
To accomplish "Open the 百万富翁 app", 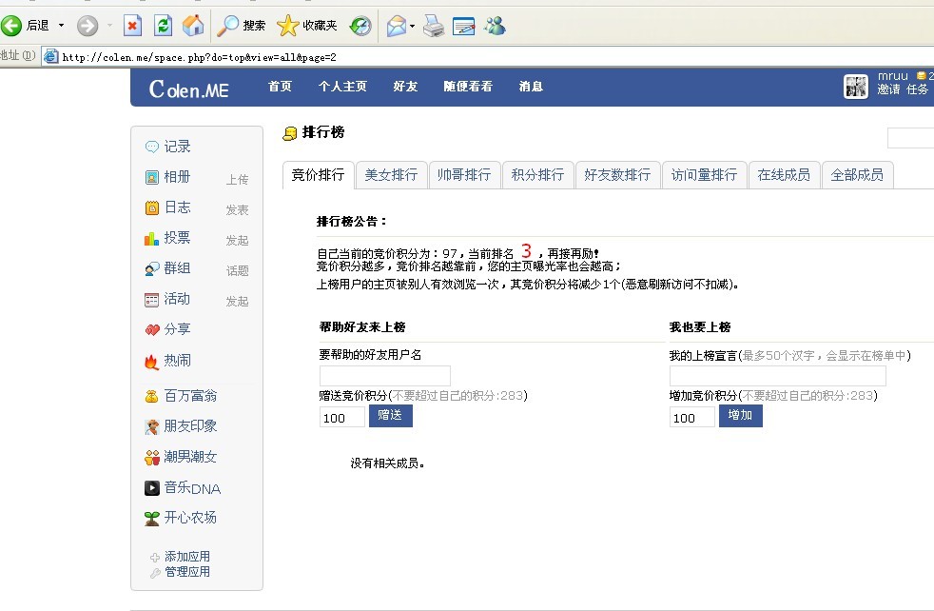I will coord(190,396).
